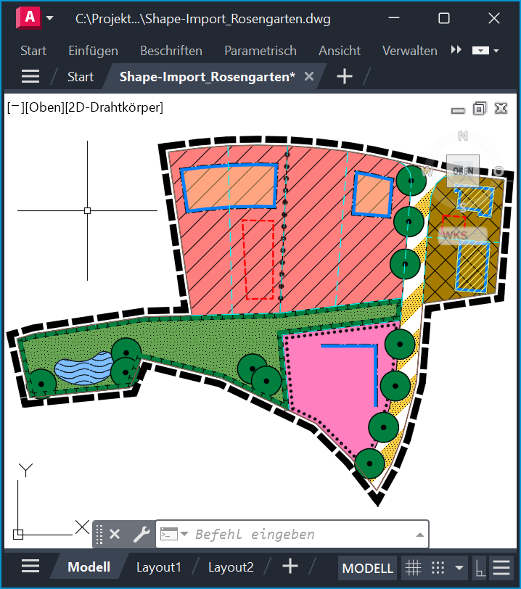Expand snap mode settings dropdown arrow
This screenshot has width=521, height=589.
click(459, 567)
